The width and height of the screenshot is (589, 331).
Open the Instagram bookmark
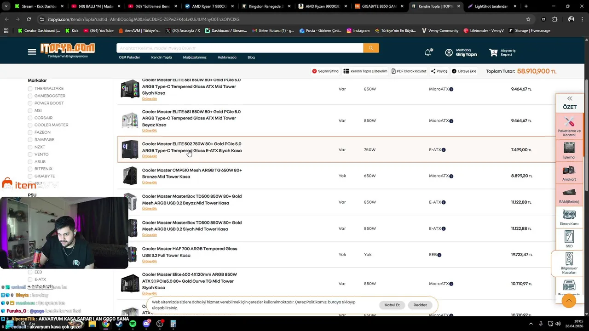point(358,30)
